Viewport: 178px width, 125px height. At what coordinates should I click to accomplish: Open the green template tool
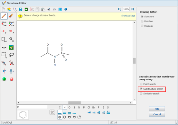click(x=11, y=48)
